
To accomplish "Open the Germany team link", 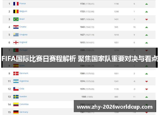I will pos(24,112).
